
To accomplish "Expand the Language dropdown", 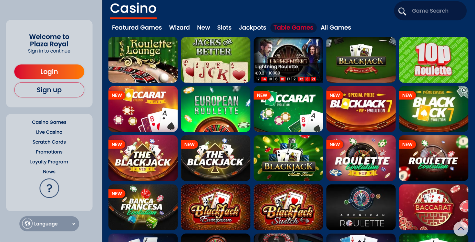I will [49, 224].
